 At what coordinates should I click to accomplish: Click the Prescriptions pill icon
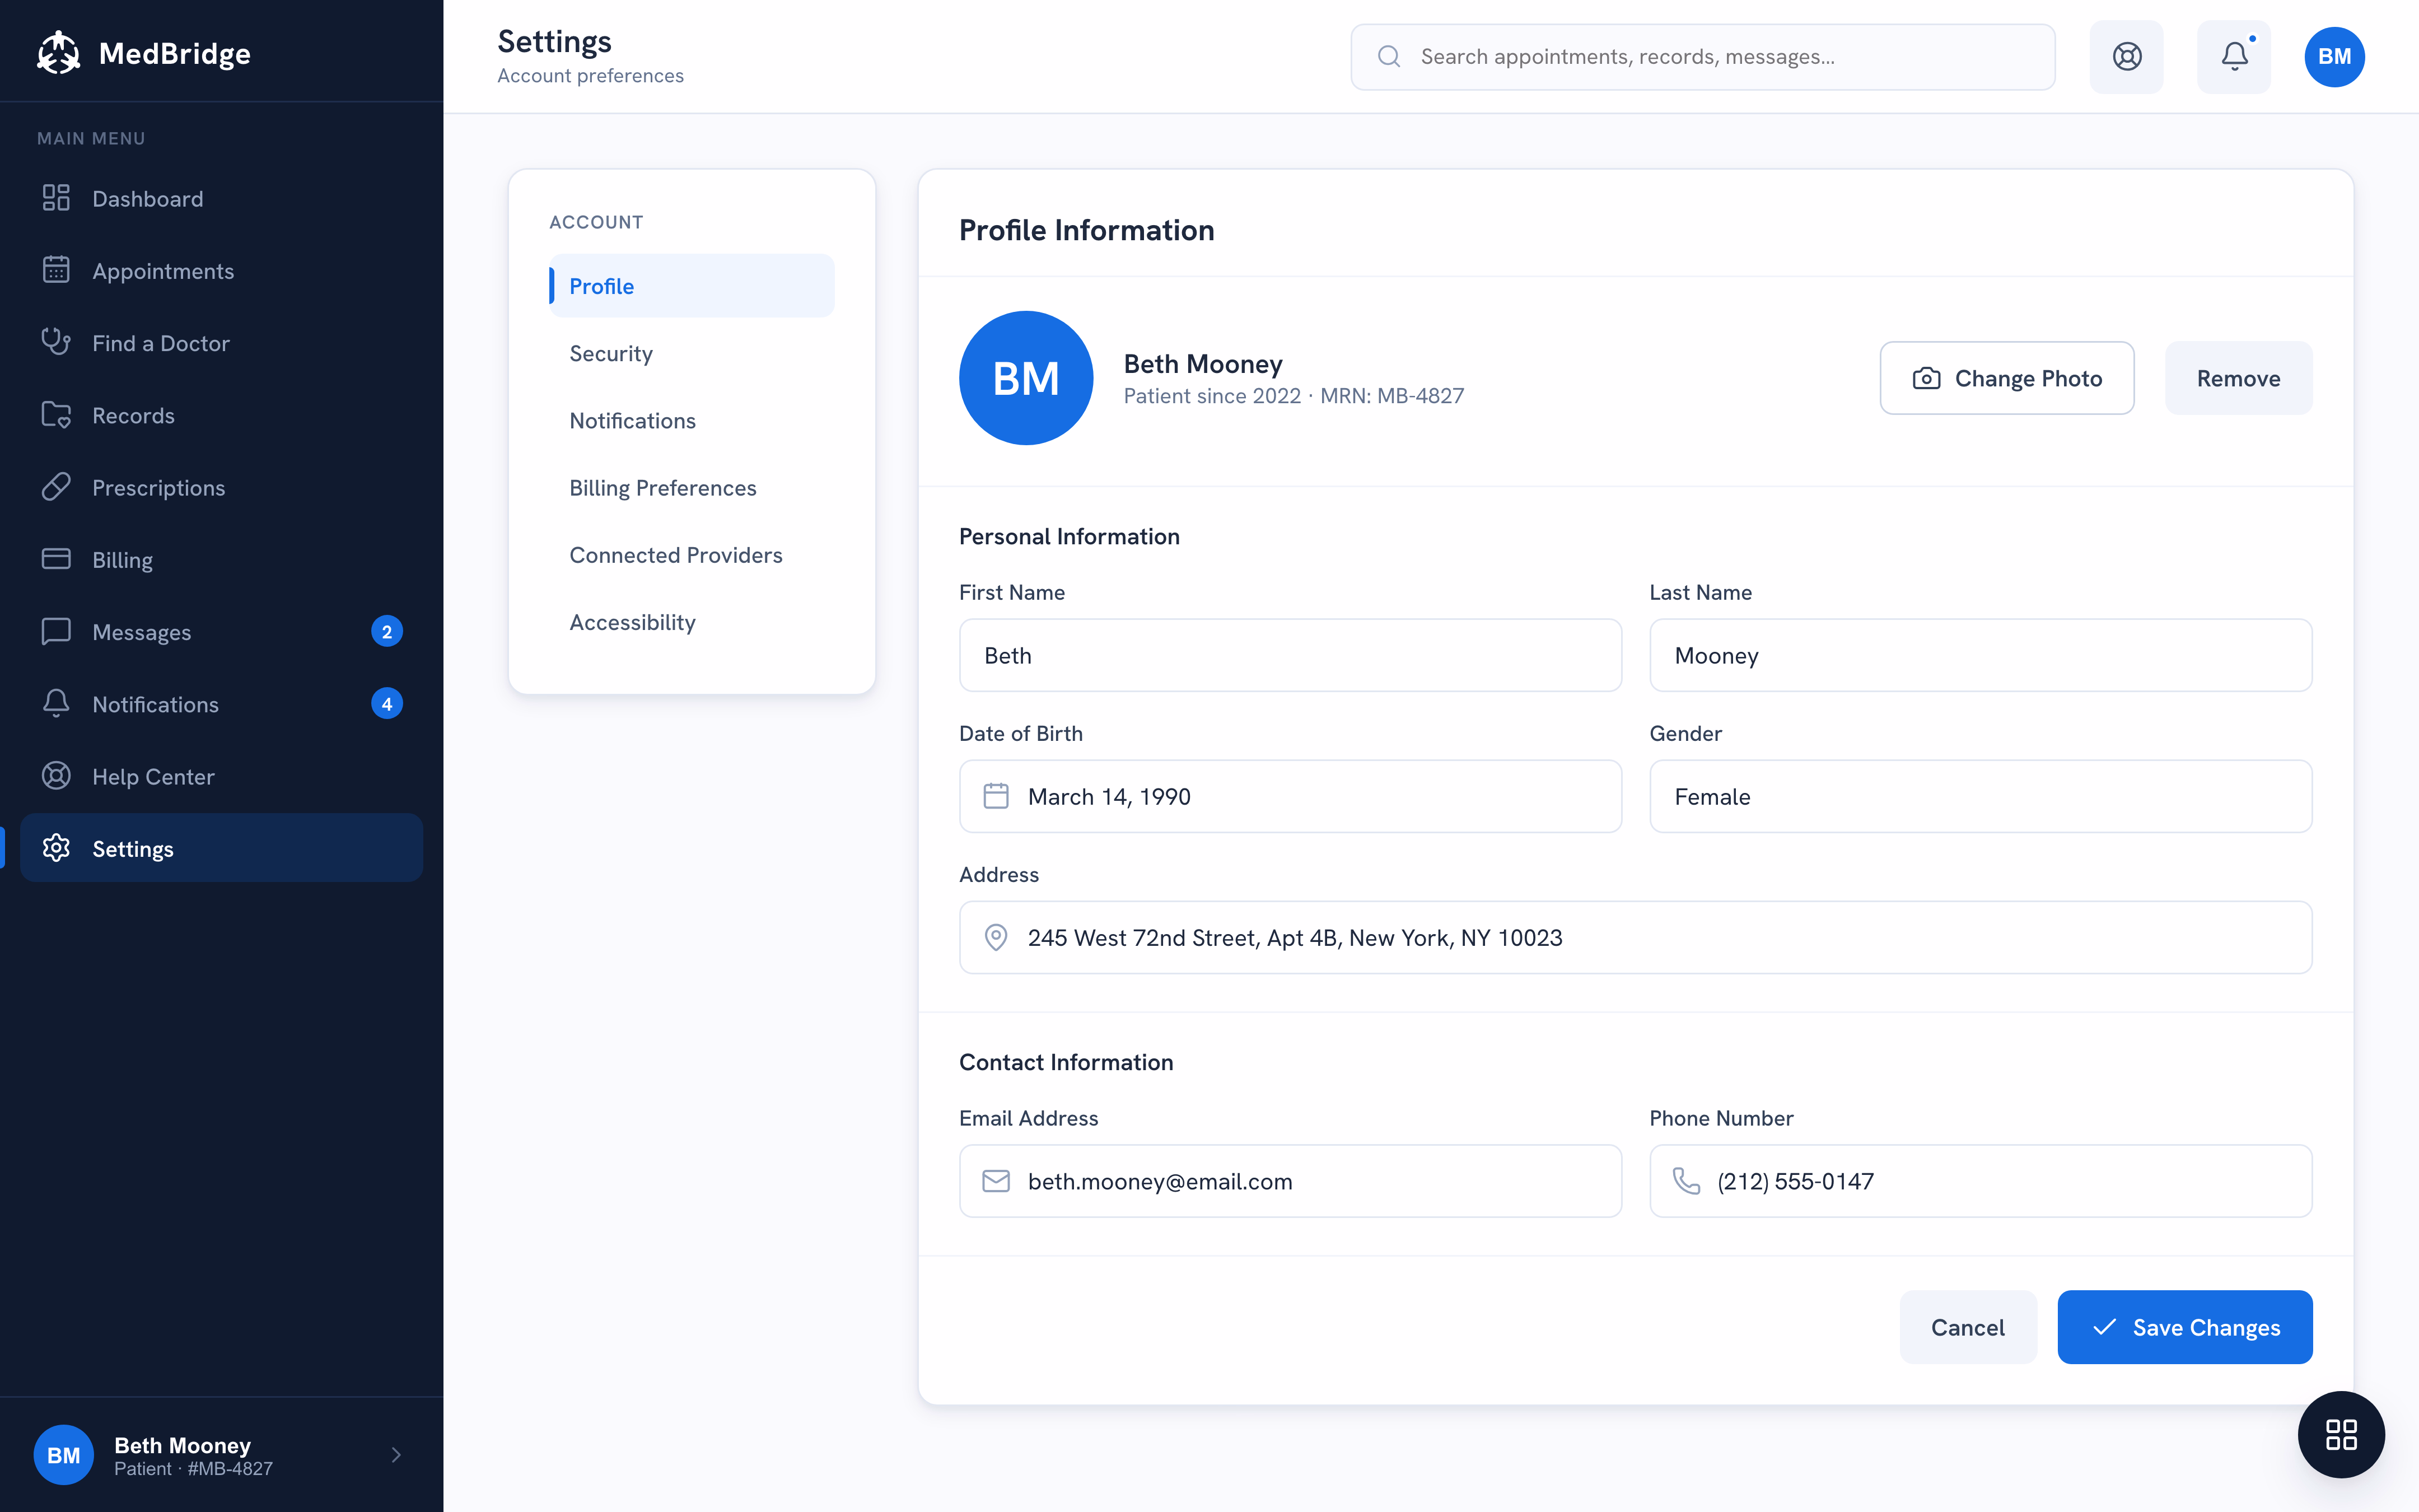pyautogui.click(x=56, y=487)
